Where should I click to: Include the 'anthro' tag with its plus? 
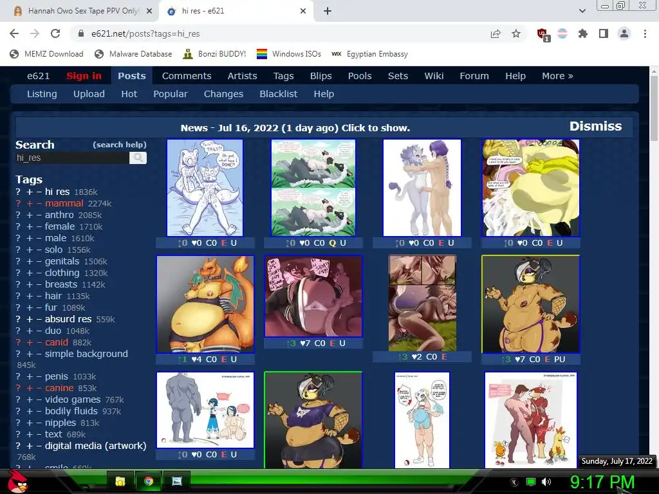[x=30, y=215]
